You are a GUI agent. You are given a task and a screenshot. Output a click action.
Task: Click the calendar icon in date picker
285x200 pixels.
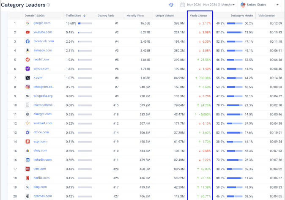click(x=183, y=5)
